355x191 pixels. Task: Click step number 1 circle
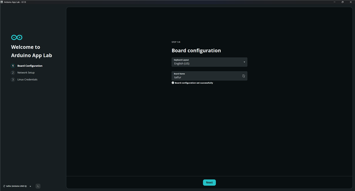click(13, 66)
